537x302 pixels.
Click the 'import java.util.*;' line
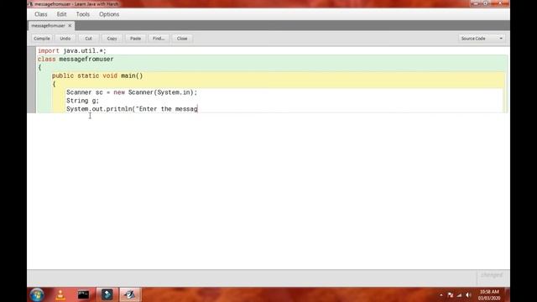[72, 50]
